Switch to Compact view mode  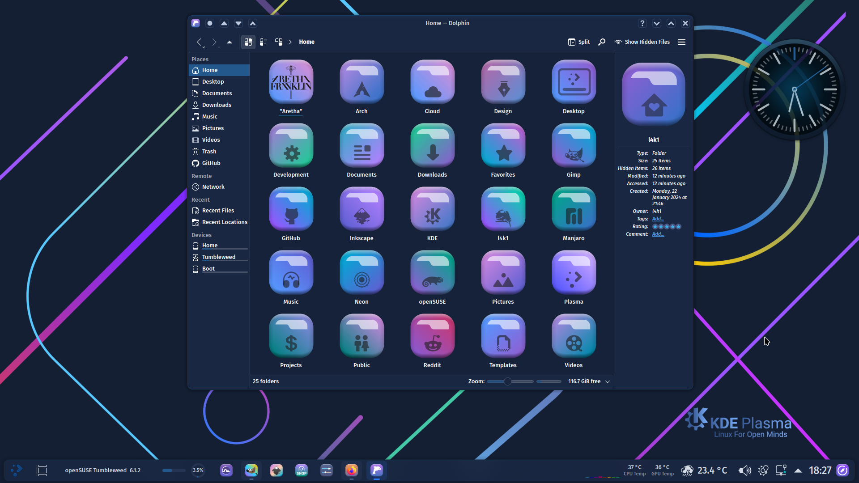point(264,42)
